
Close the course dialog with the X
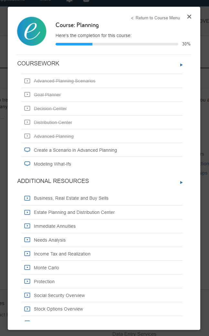[189, 17]
